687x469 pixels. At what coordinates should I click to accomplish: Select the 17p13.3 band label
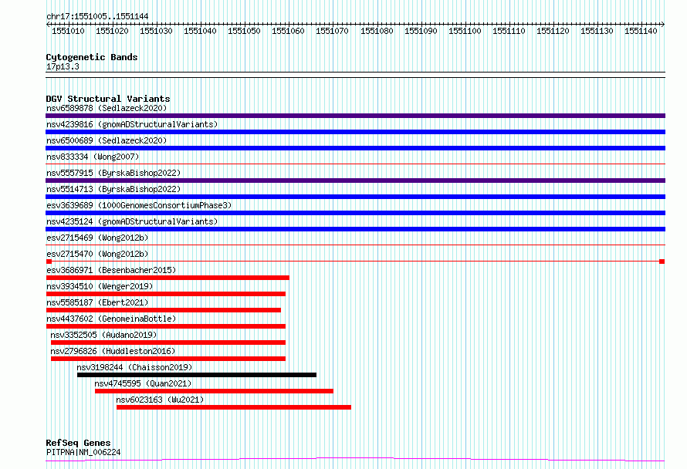[x=63, y=66]
